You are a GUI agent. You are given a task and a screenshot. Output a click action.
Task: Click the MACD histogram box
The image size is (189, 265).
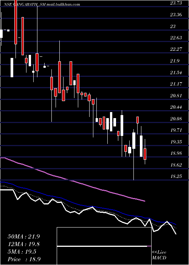[104, 246]
